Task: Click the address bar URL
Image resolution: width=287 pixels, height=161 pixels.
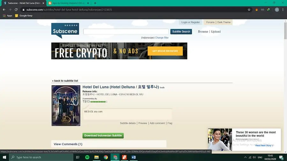Action: click(x=69, y=10)
